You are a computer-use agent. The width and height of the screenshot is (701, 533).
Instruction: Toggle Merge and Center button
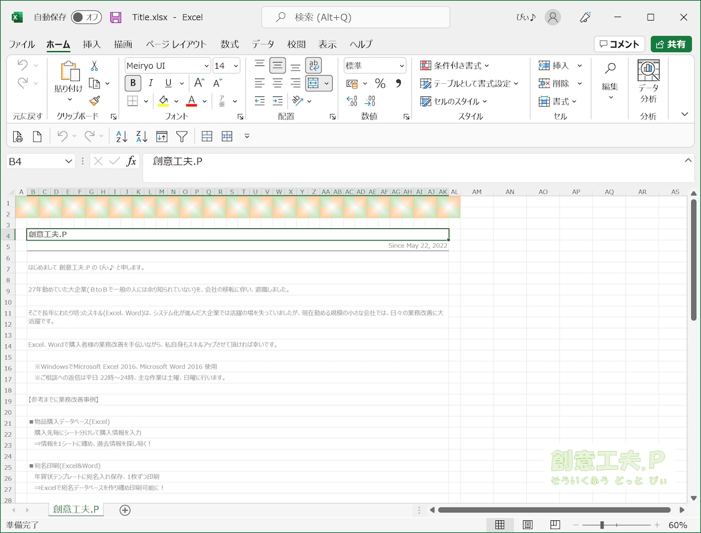313,84
